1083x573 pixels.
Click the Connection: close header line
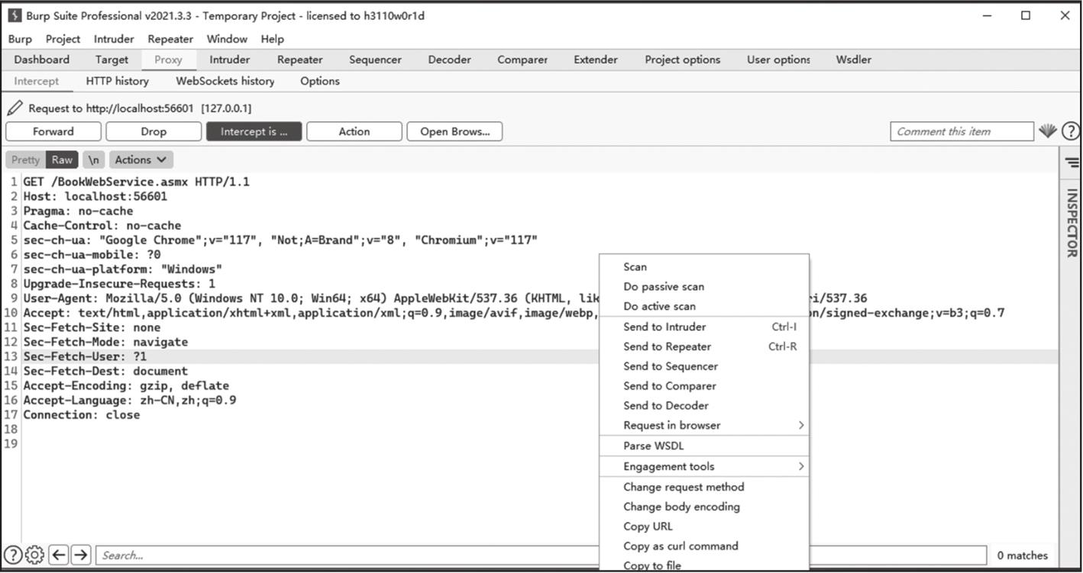click(x=82, y=415)
